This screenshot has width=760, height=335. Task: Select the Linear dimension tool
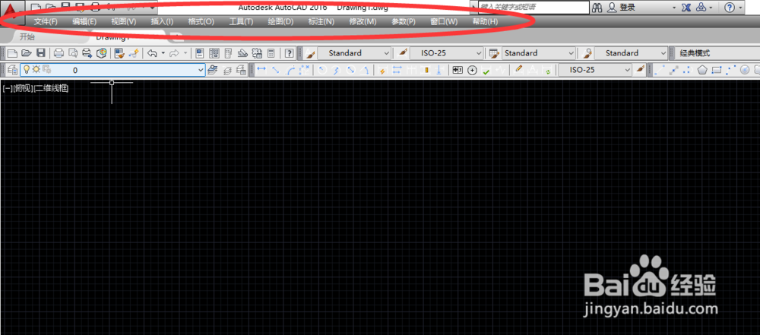[261, 70]
